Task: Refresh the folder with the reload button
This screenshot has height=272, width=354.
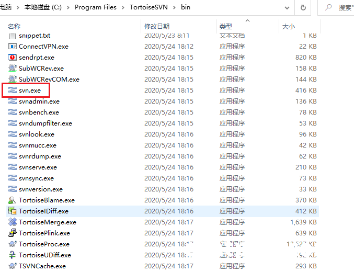Action: pyautogui.click(x=303, y=8)
